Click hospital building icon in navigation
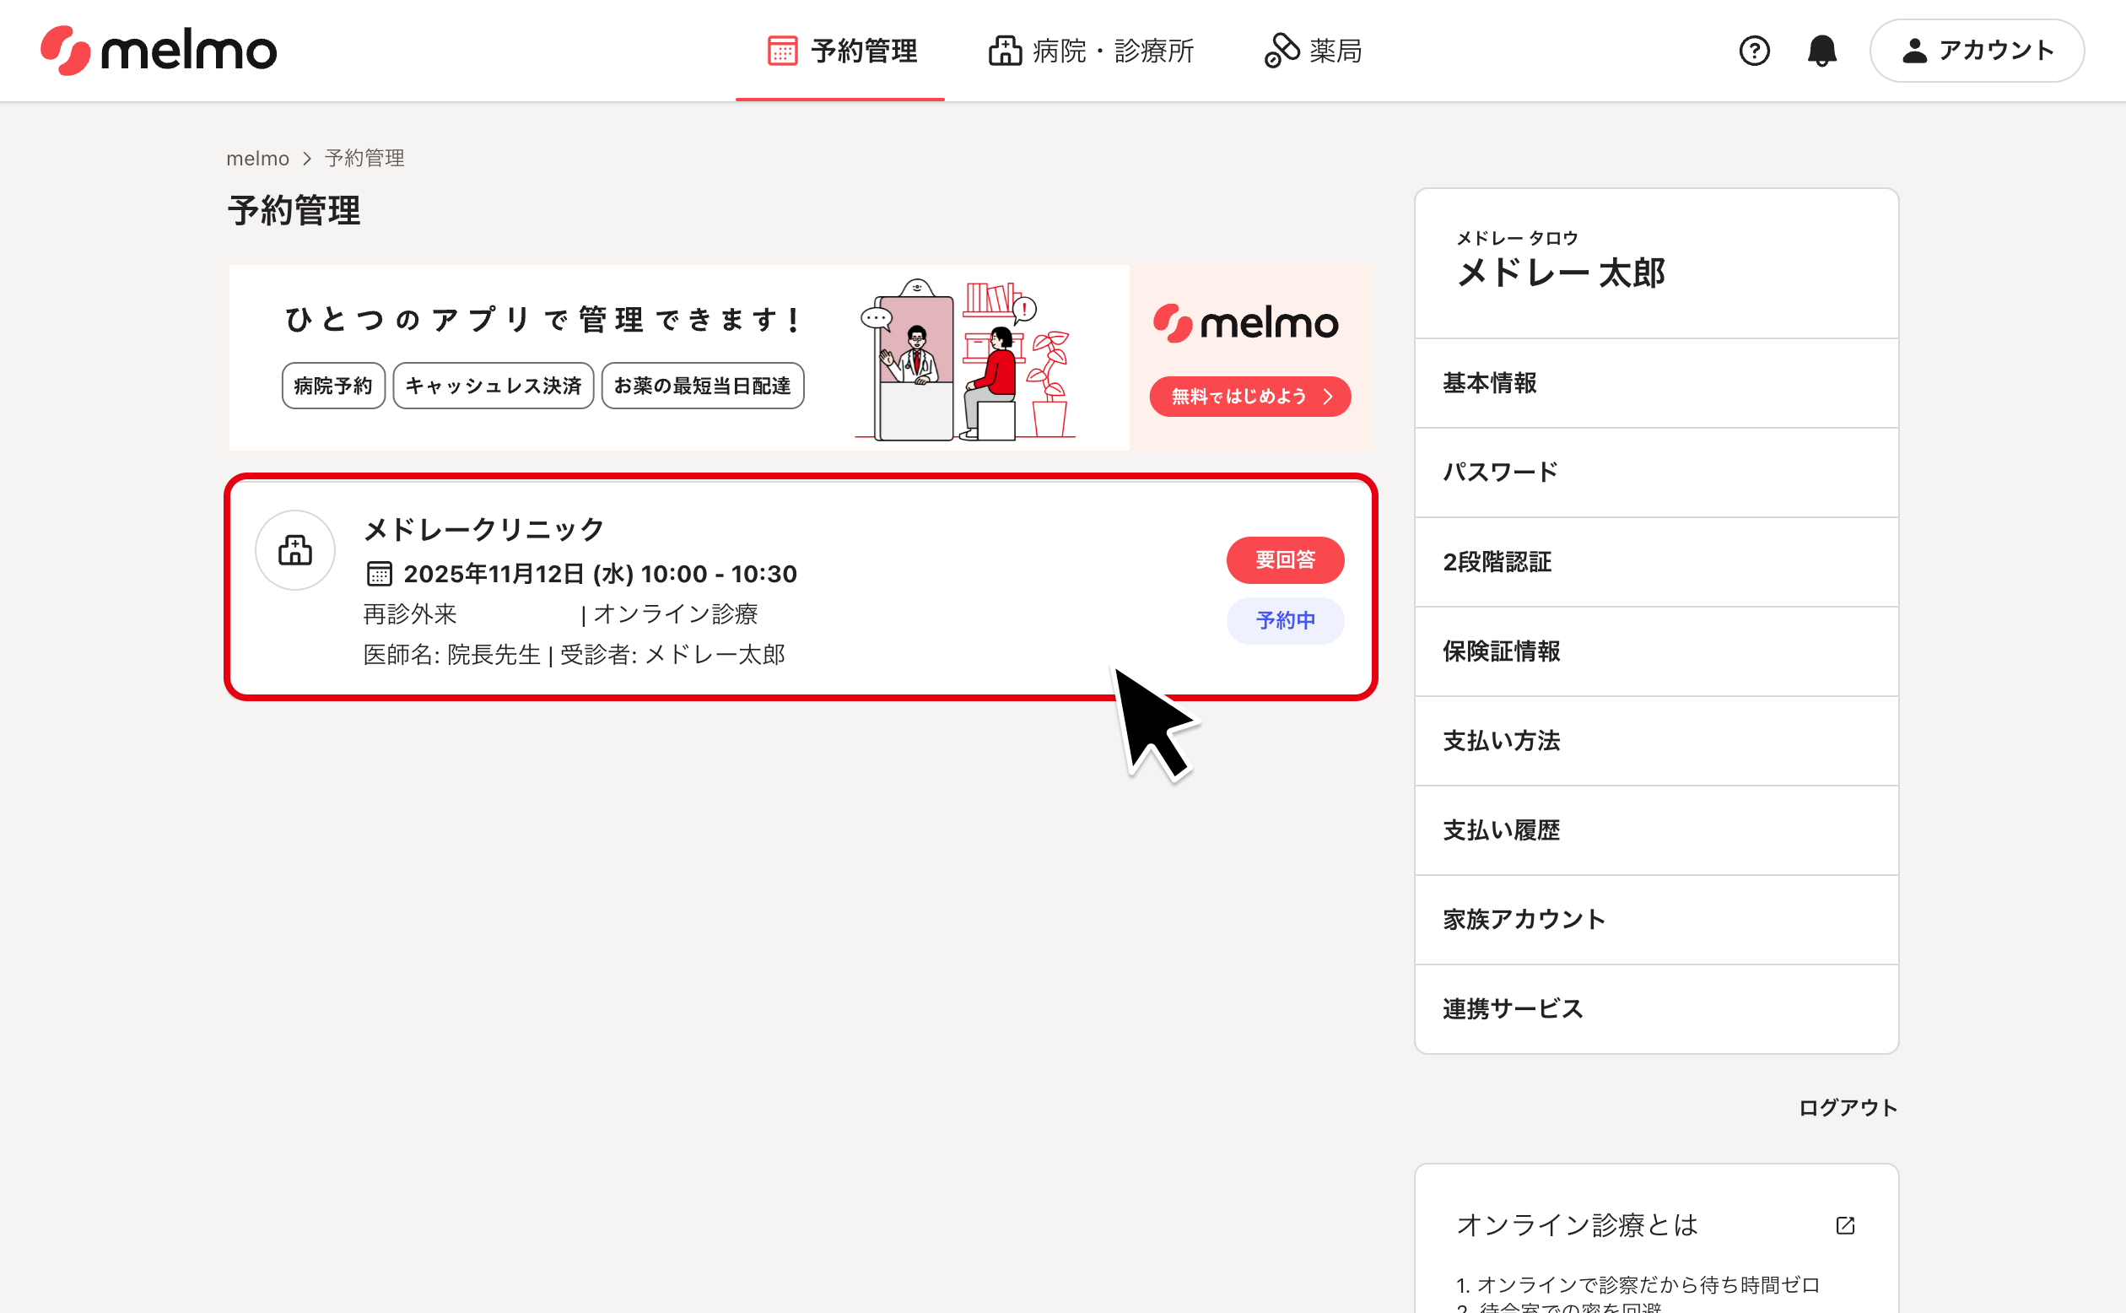 1005,51
